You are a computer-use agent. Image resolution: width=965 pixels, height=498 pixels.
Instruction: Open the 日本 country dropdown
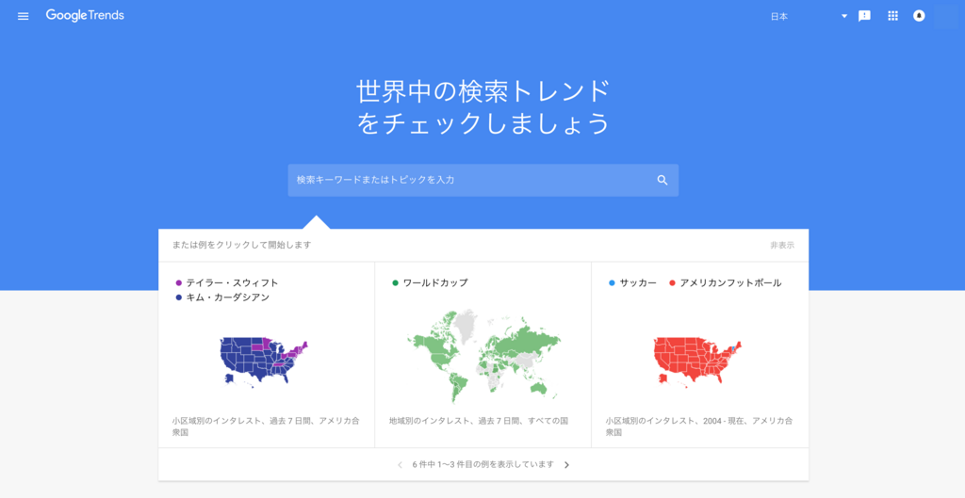(x=809, y=17)
